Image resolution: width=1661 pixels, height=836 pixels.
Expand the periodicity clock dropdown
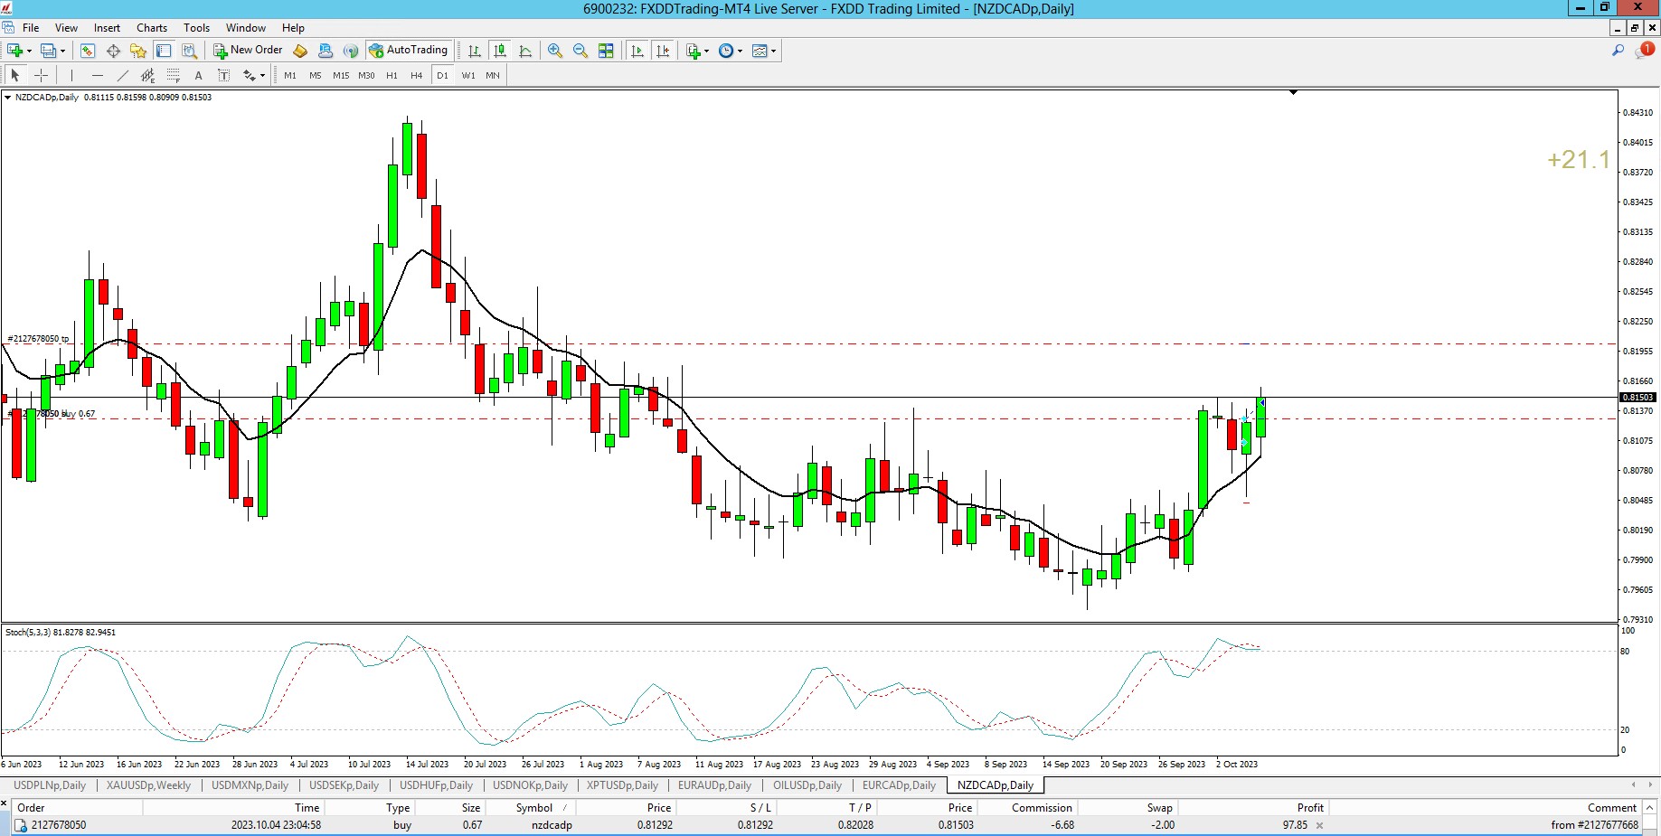740,51
